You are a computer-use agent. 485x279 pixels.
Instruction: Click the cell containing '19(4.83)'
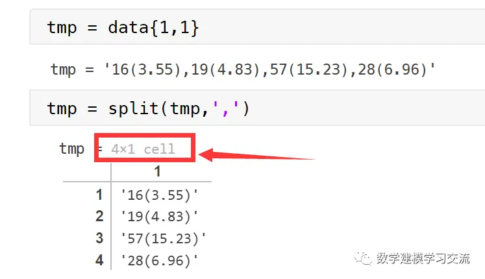point(159,217)
